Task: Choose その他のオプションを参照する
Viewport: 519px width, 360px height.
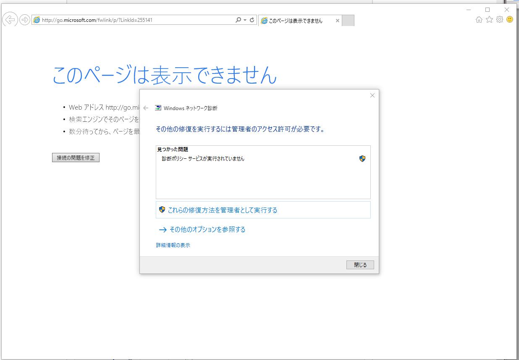Action: click(207, 229)
